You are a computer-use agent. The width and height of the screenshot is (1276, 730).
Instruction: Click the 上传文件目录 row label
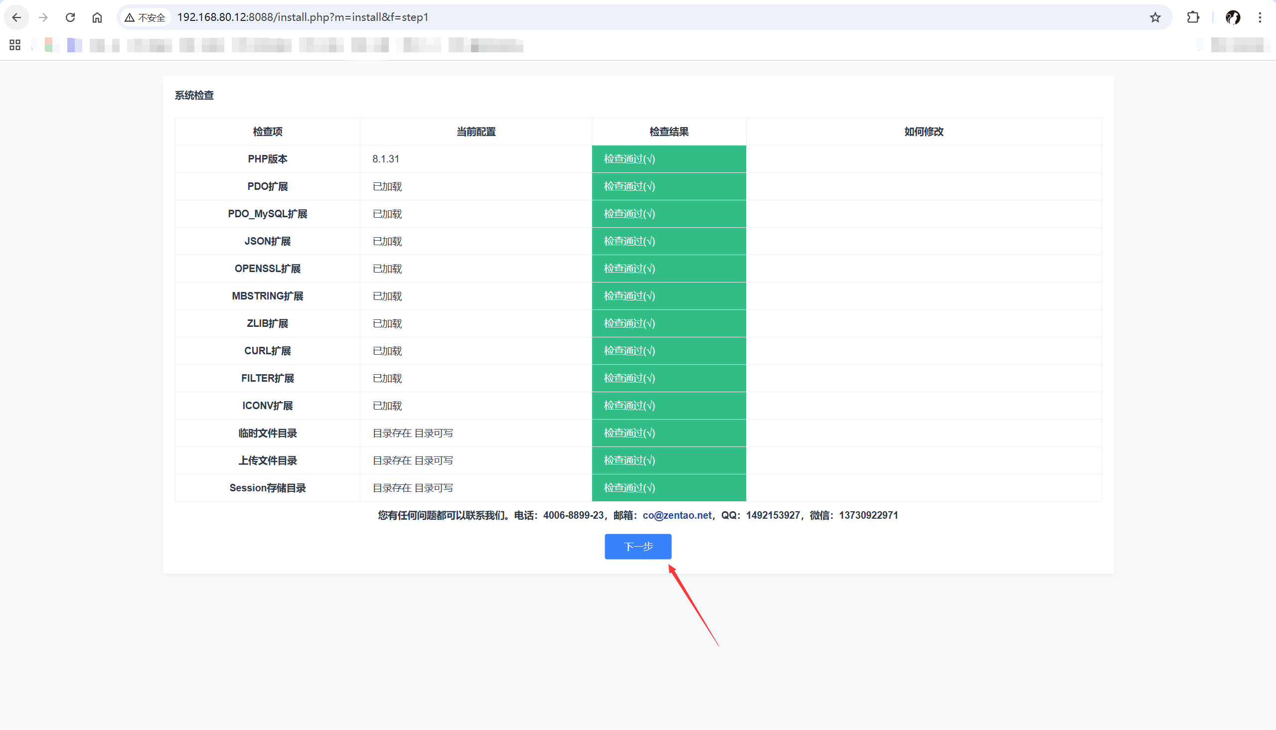click(267, 460)
